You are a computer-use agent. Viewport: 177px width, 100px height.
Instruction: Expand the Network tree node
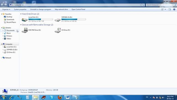2,58
